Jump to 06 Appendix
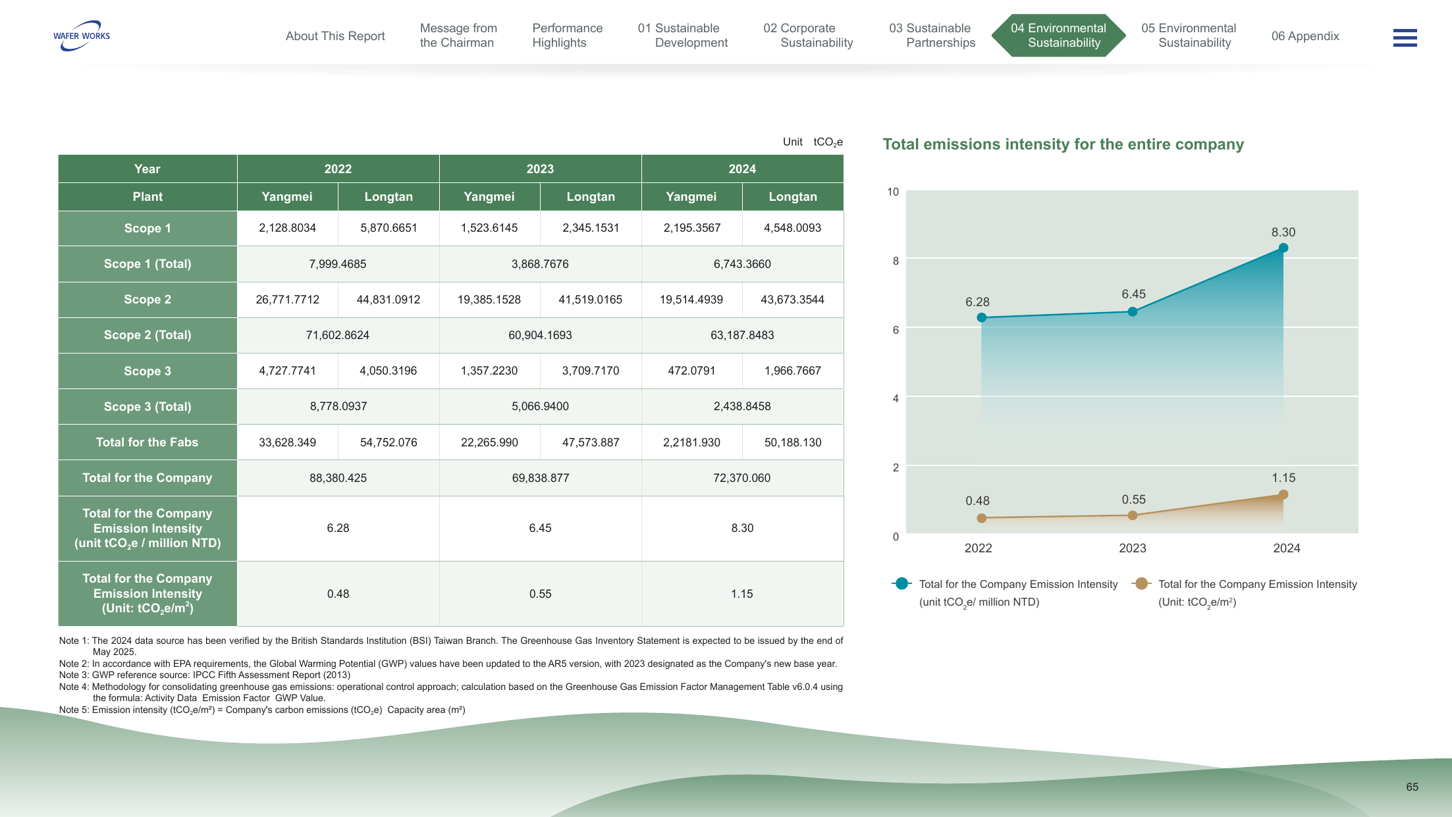The height and width of the screenshot is (817, 1452). click(x=1305, y=36)
